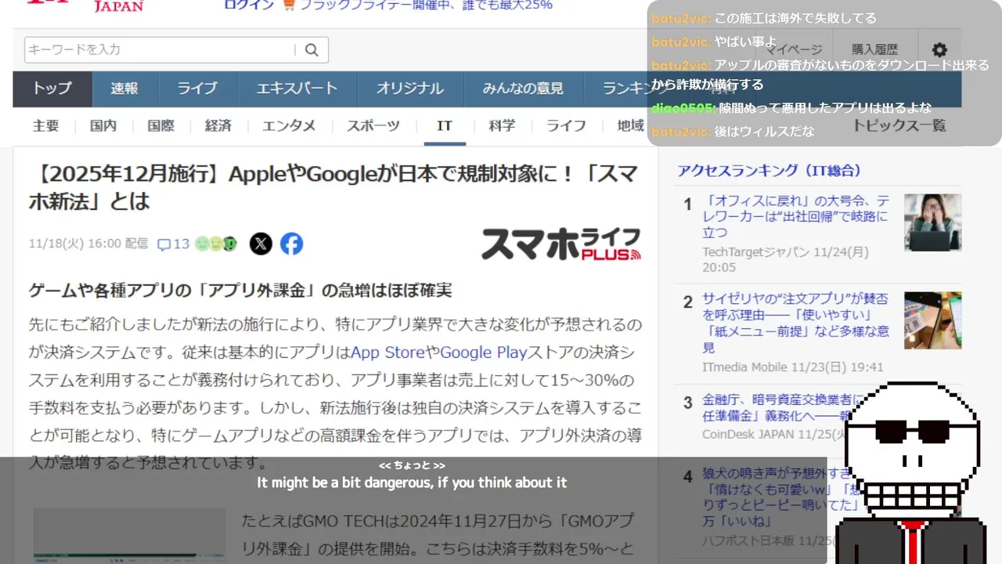
Task: Click the stressed woman ranking thumbnail
Action: [932, 222]
